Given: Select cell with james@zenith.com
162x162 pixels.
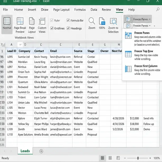Looking at the screenshot, I should point(61,129).
